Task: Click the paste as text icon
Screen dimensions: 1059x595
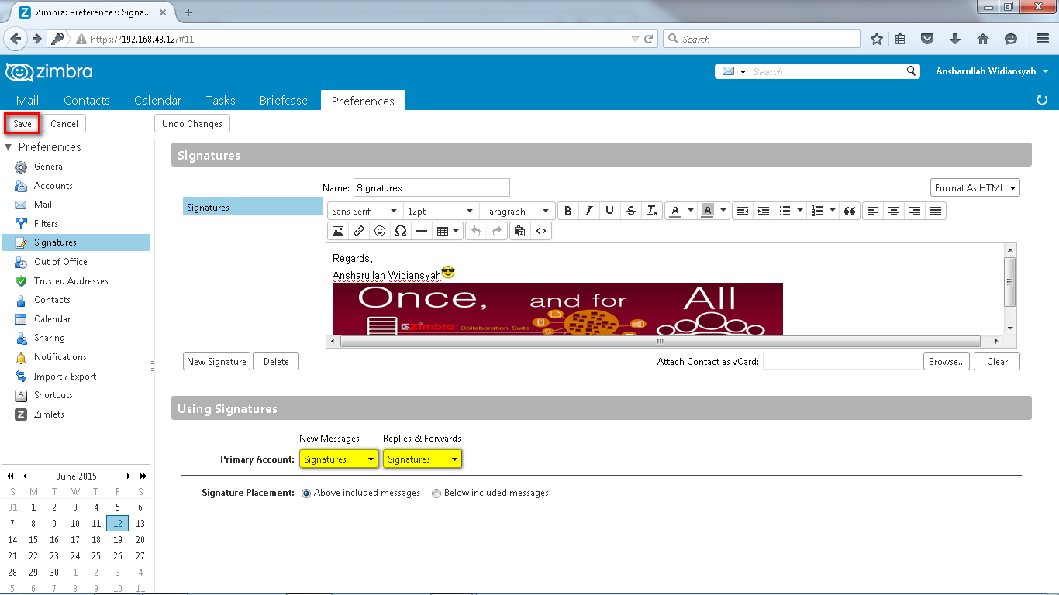Action: [x=520, y=231]
